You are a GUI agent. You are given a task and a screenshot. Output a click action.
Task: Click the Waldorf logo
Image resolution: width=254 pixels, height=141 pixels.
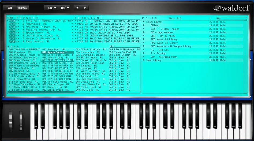click(x=231, y=8)
